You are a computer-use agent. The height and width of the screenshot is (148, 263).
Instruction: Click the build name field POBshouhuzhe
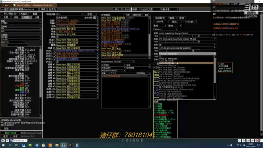point(28,10)
